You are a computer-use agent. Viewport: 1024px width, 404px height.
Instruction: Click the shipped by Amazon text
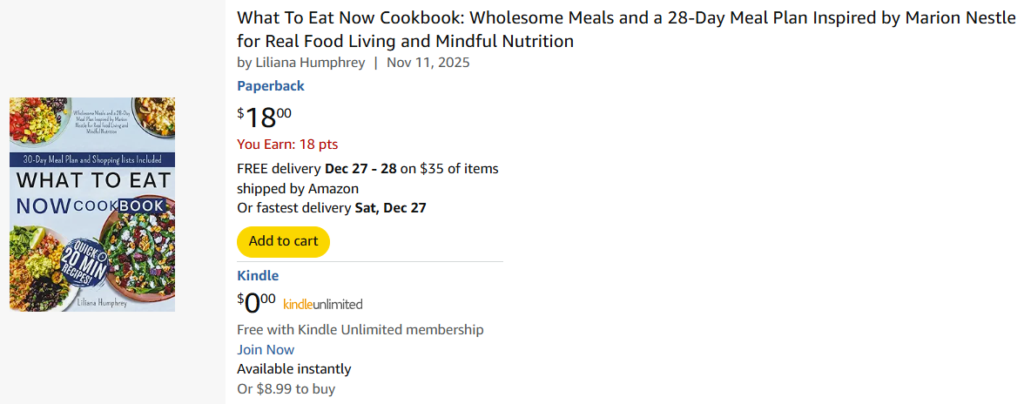tap(297, 189)
